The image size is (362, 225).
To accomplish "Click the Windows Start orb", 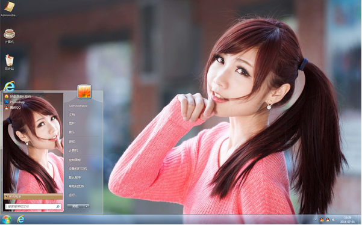I will click(7, 220).
